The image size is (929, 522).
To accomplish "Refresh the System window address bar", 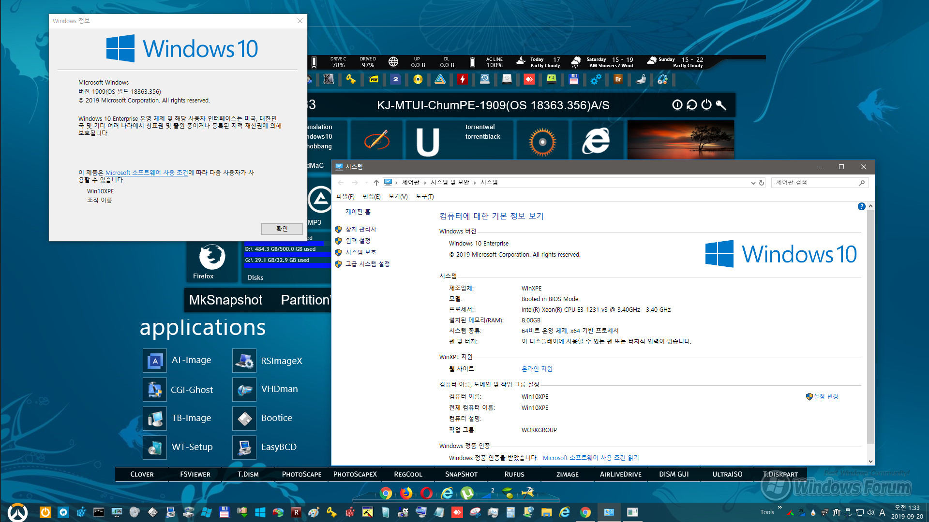I will (x=762, y=183).
